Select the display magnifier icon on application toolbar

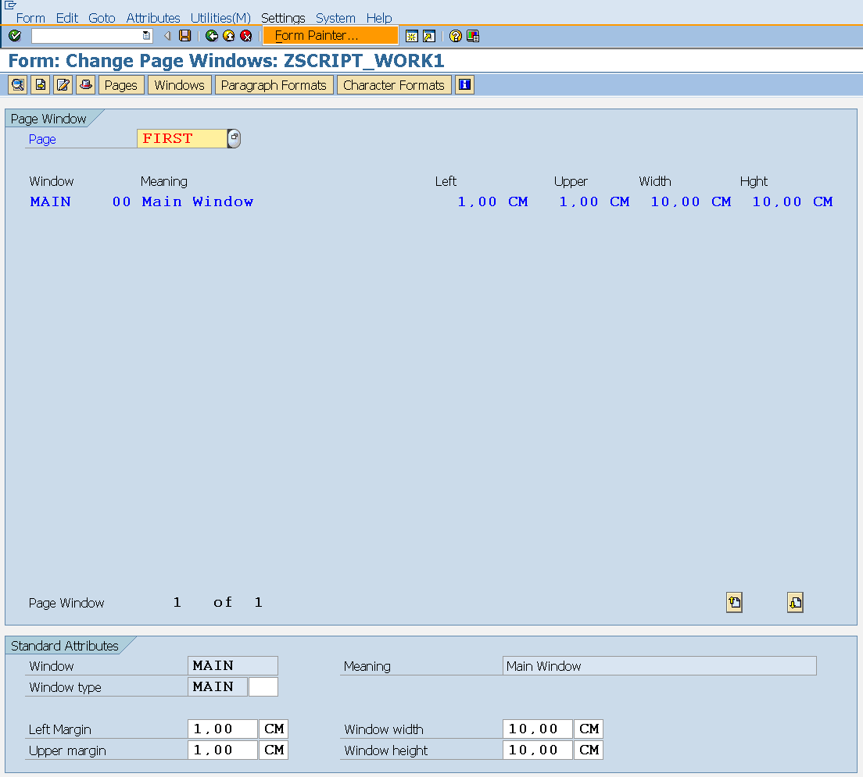16,84
